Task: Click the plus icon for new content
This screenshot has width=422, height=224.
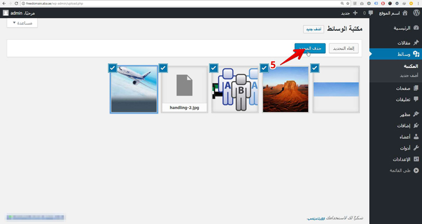Action: 355,13
